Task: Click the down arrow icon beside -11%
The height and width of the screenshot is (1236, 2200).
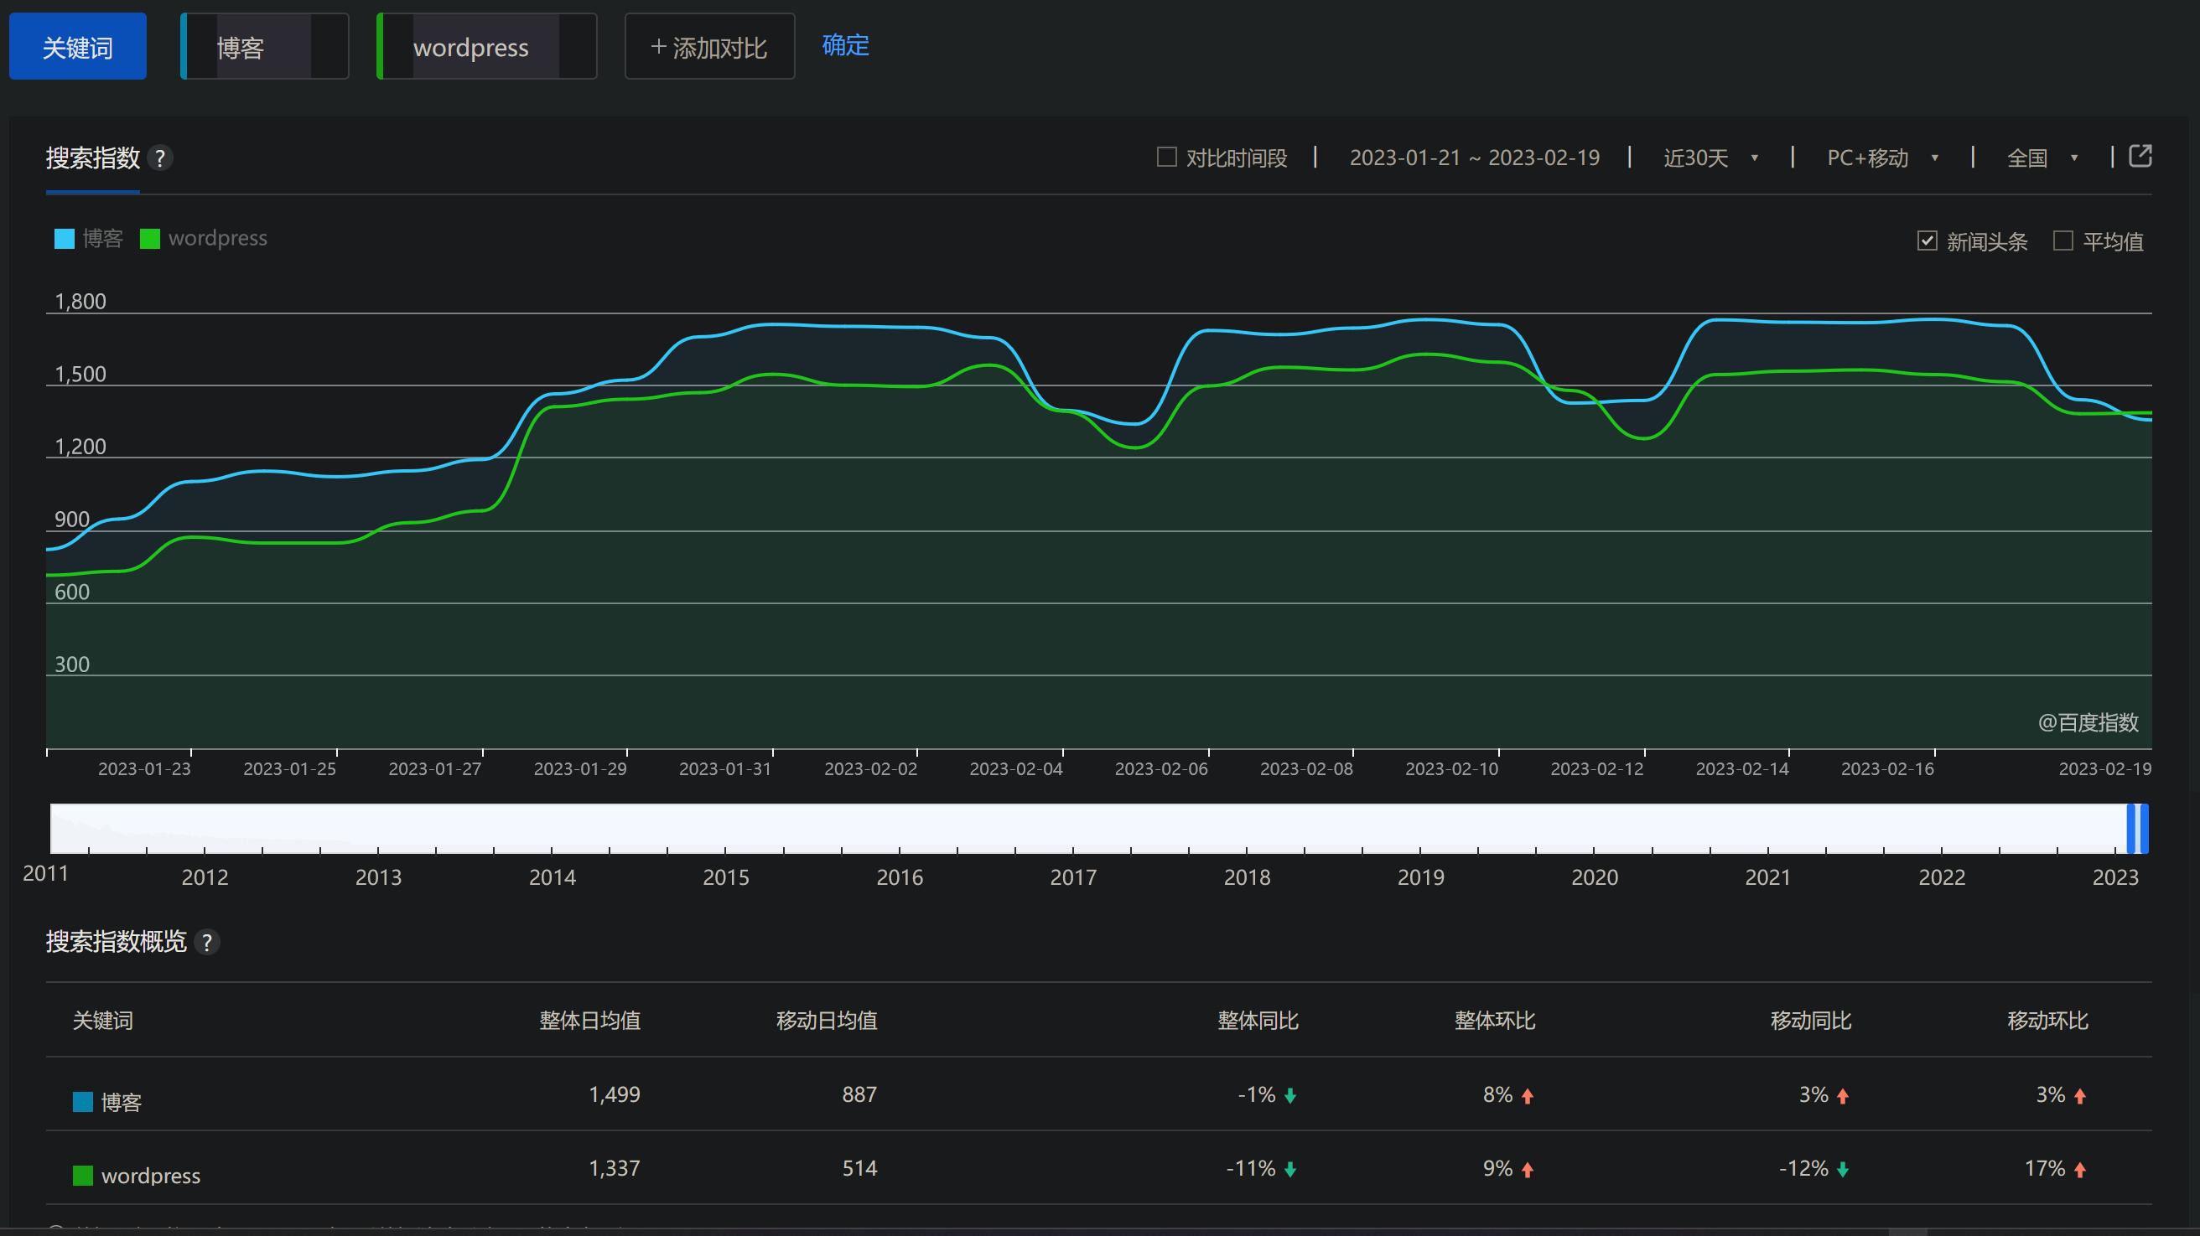Action: 1290,1170
